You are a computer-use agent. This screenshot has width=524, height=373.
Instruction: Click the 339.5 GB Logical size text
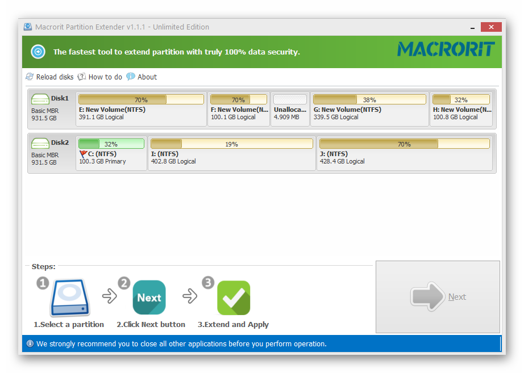[x=336, y=117]
